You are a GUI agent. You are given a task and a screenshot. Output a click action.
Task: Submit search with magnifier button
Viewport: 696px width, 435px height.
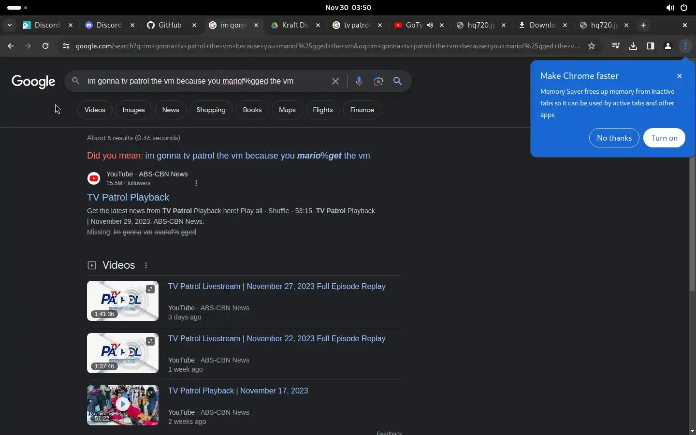pos(398,81)
